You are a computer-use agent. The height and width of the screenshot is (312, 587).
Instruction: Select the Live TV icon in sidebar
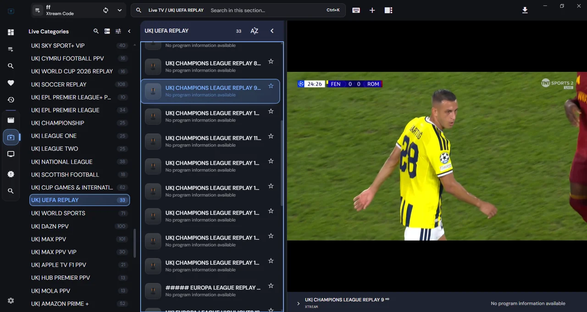pyautogui.click(x=11, y=137)
